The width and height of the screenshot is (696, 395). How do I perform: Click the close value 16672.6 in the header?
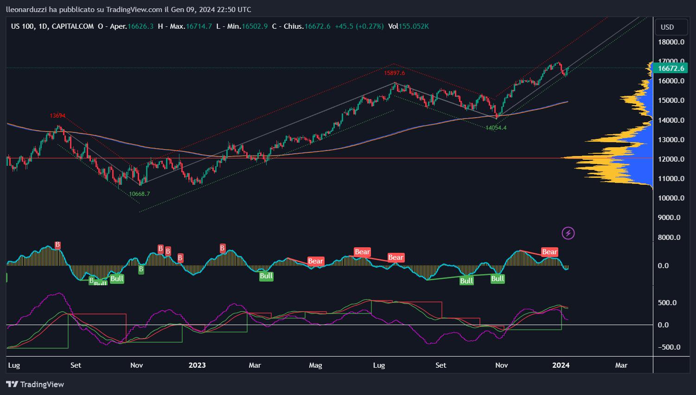pos(317,26)
